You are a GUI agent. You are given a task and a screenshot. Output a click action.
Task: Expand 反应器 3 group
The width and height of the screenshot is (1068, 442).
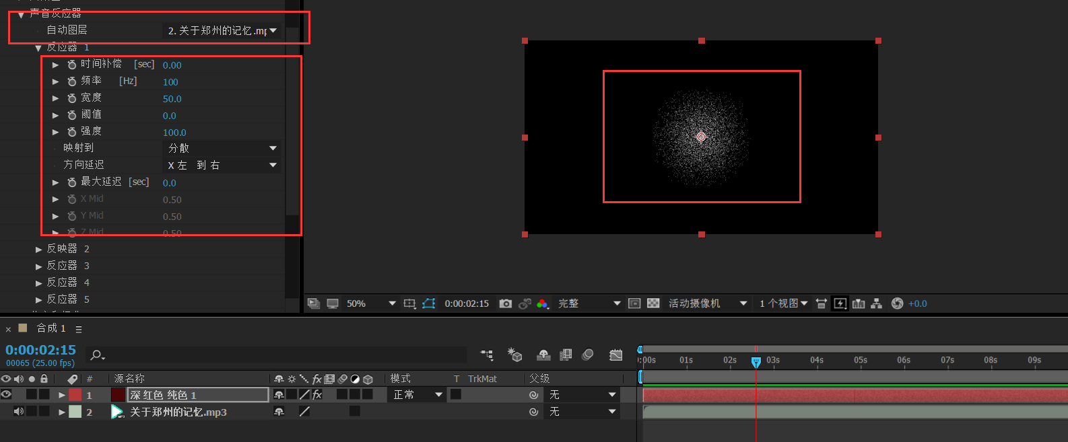[x=38, y=266]
